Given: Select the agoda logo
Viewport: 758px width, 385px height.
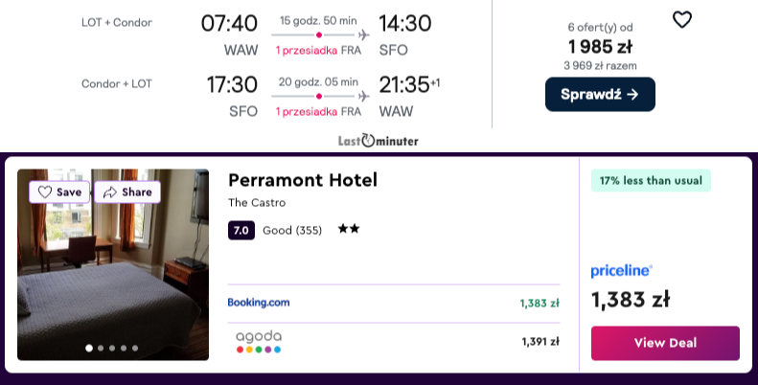Looking at the screenshot, I should click(x=259, y=341).
